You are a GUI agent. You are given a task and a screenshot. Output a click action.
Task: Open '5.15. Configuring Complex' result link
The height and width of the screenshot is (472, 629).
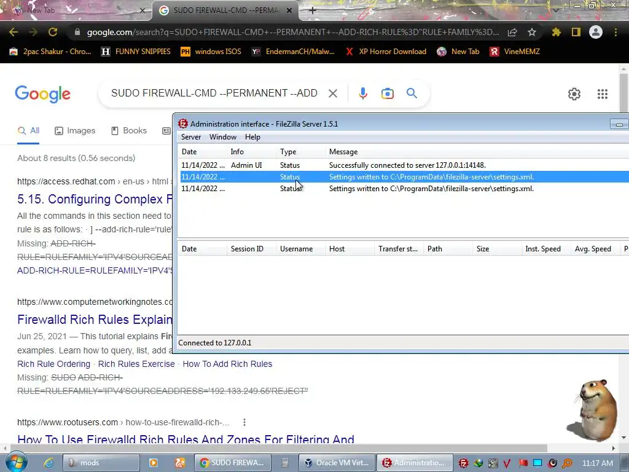coord(95,199)
